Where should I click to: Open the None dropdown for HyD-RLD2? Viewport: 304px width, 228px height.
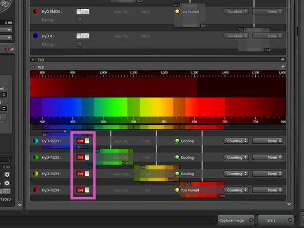coord(268,157)
